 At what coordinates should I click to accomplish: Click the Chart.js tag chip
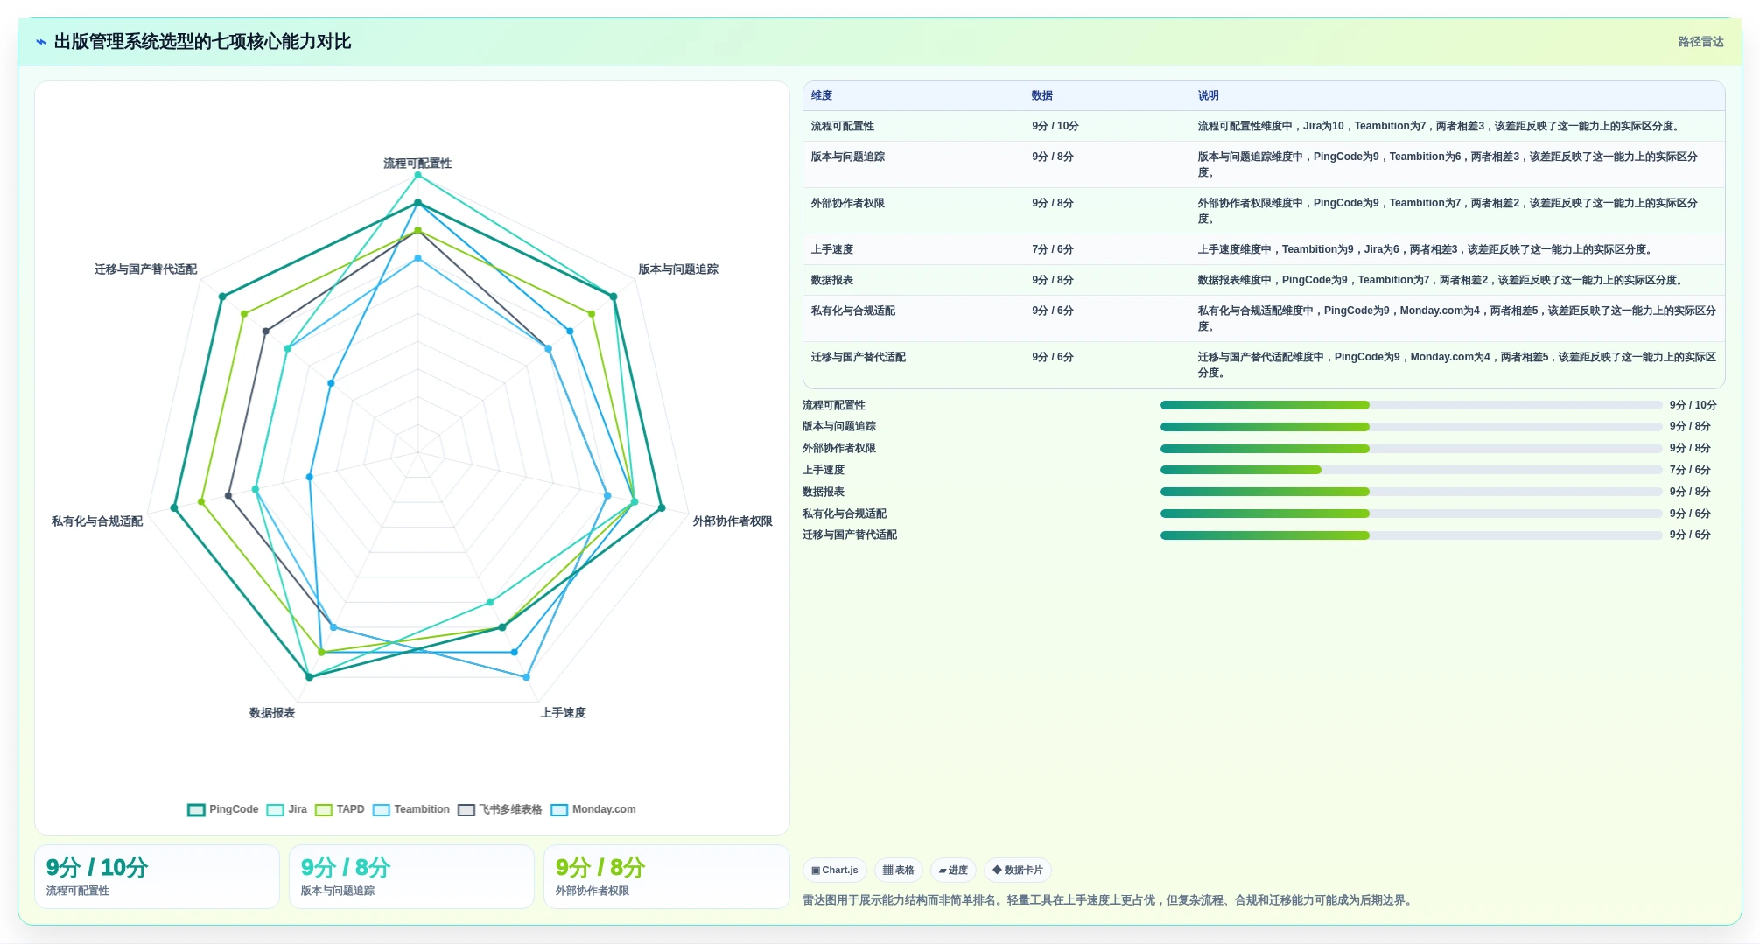(835, 870)
